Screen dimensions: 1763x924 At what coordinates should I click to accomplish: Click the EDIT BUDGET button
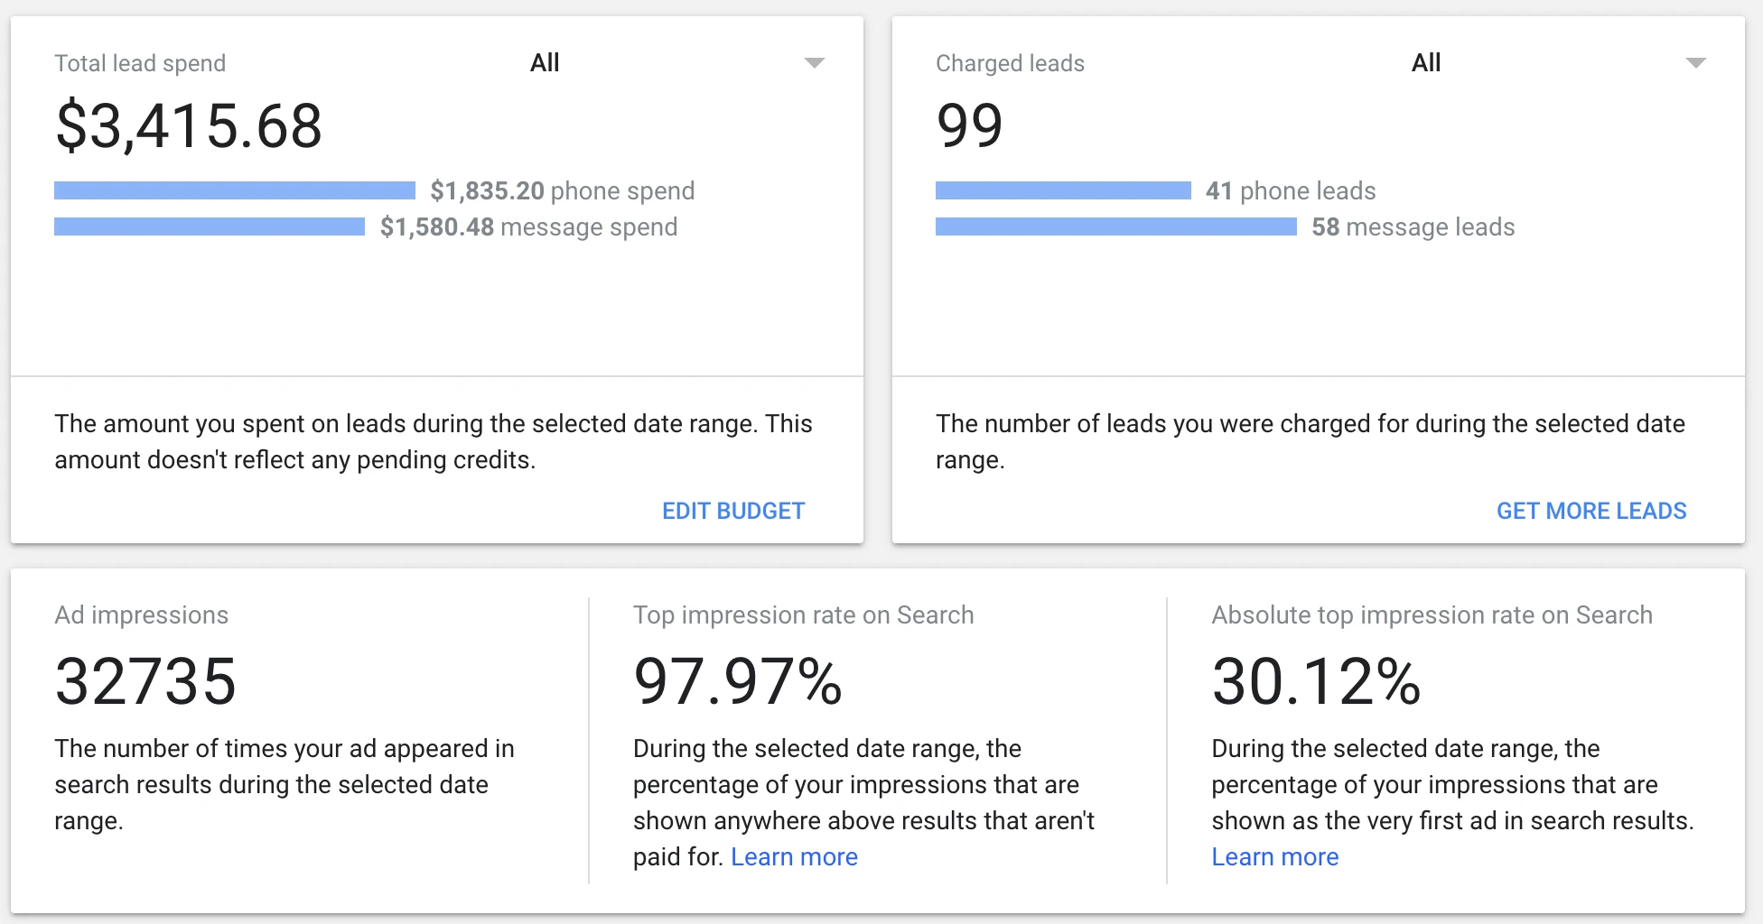(732, 511)
